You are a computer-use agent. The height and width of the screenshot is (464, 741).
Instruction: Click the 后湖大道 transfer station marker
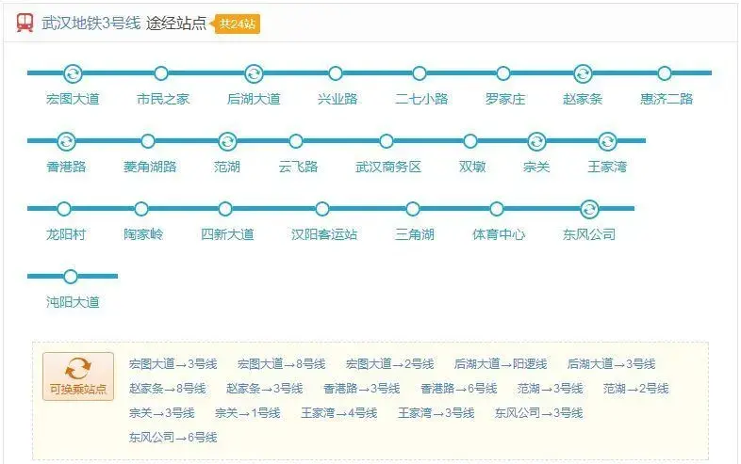(x=254, y=73)
